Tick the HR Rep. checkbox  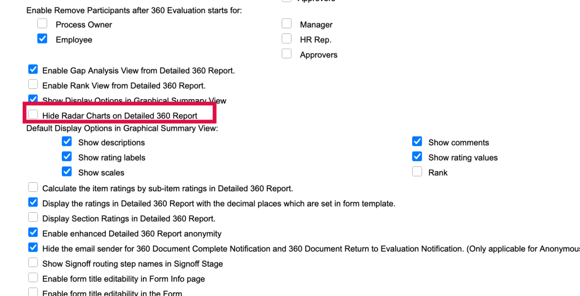tap(287, 39)
